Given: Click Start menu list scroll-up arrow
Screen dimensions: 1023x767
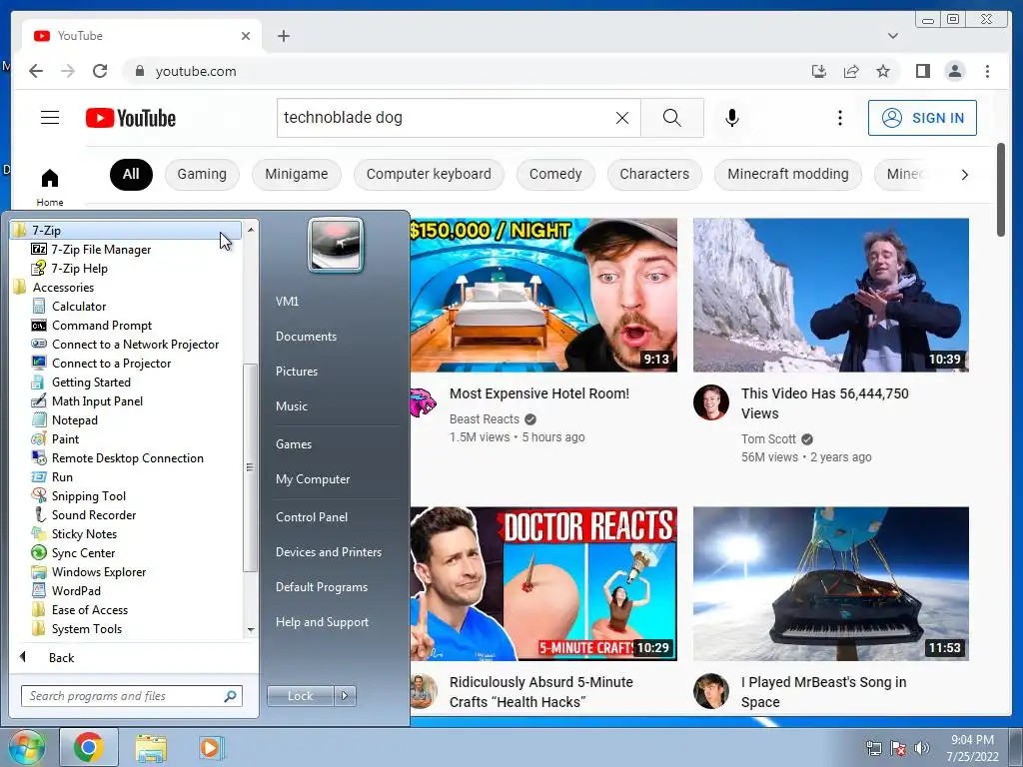Looking at the screenshot, I should point(251,230).
